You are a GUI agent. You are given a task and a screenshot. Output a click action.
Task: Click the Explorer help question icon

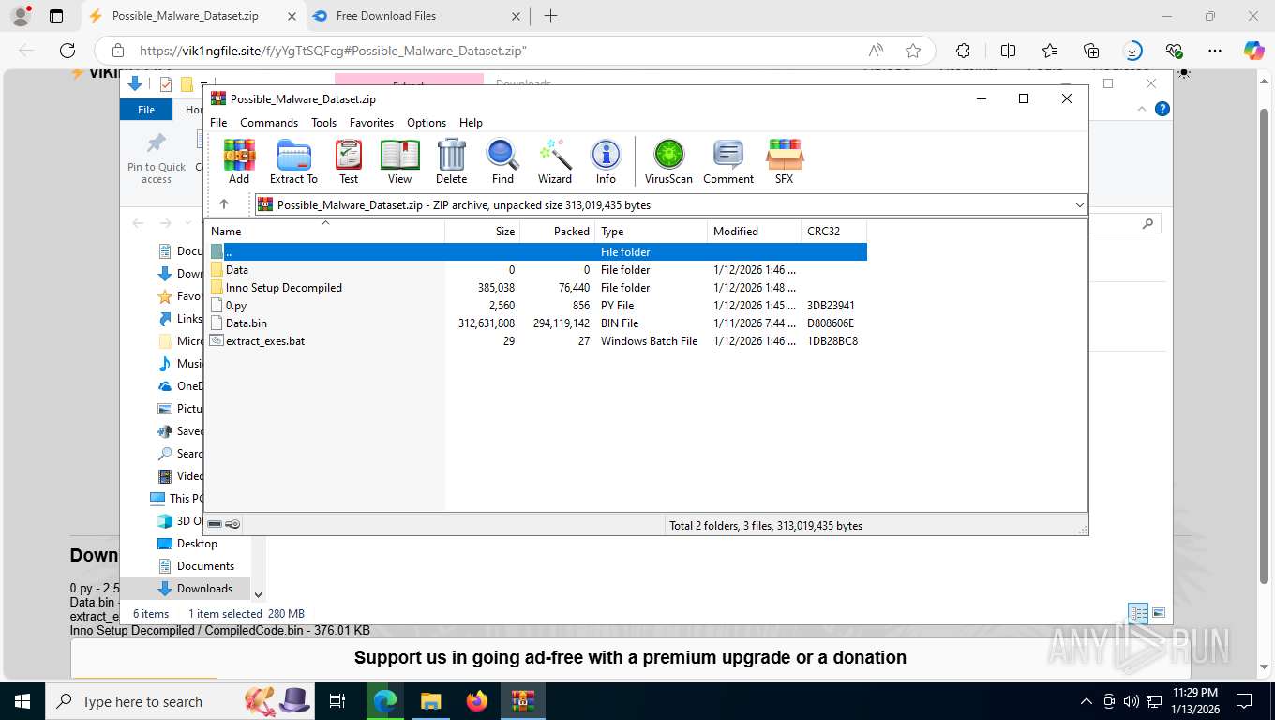(1162, 109)
